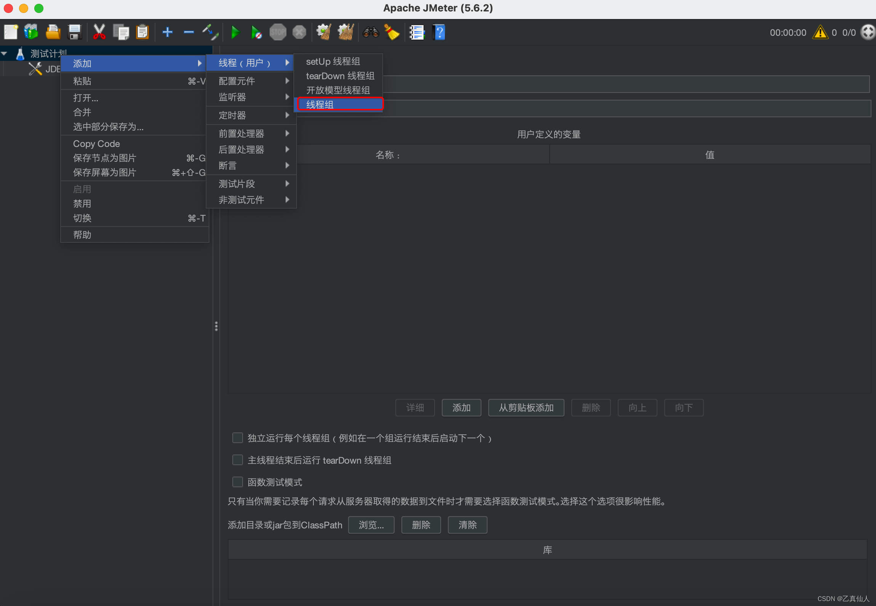Click the Shutdown round X icon
This screenshot has height=606, width=876.
299,32
